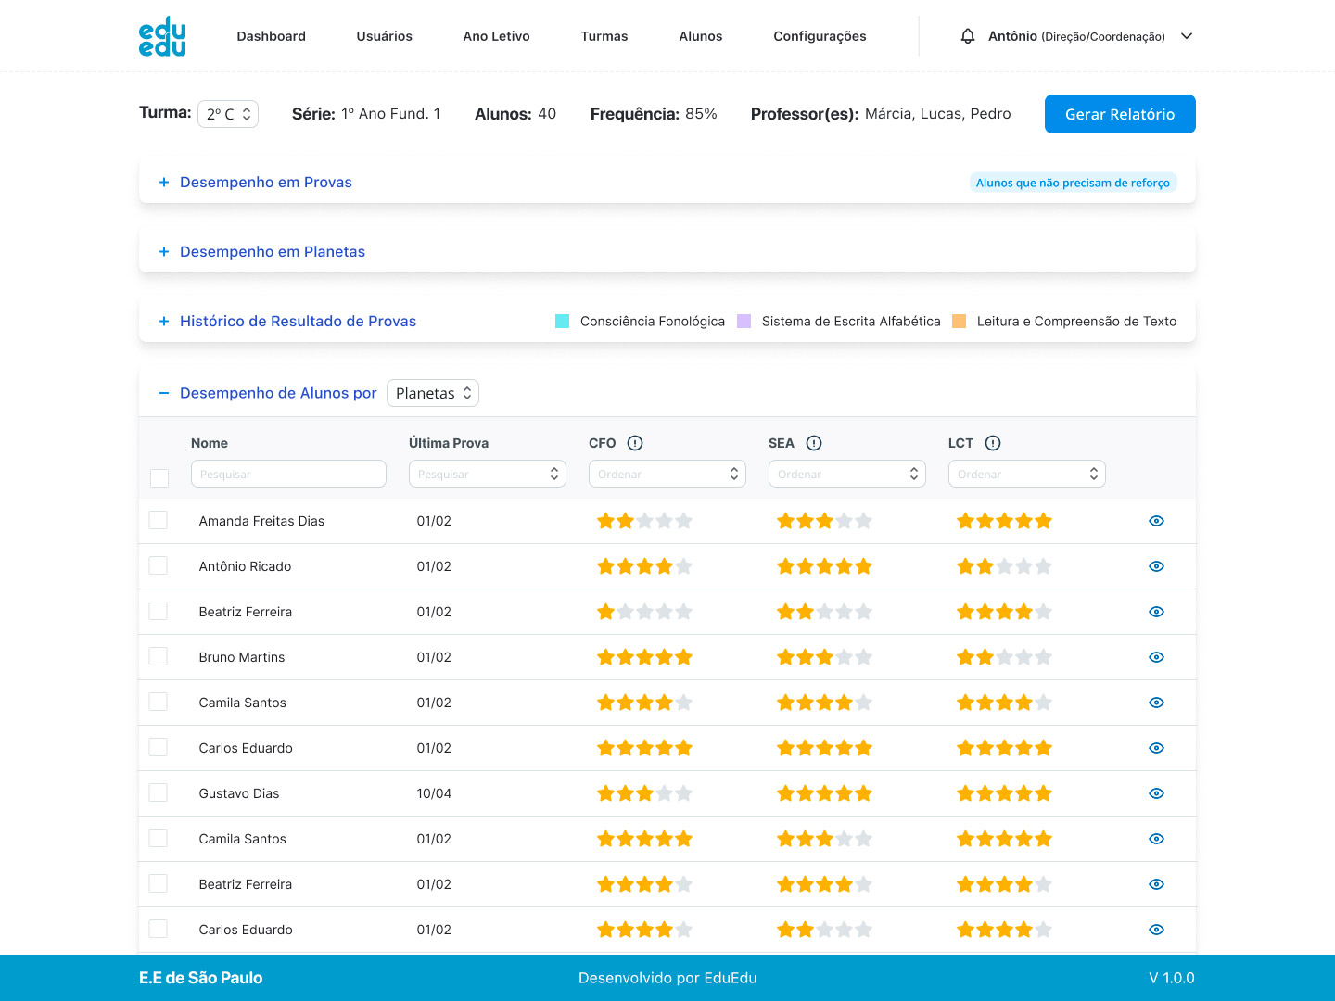This screenshot has height=1001, width=1335.
Task: Click 'E.E de São Paulo' footer text
Action: click(x=200, y=978)
